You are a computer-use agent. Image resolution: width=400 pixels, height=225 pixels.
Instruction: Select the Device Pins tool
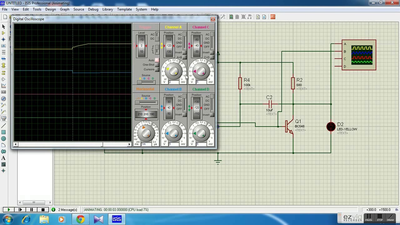(4, 79)
